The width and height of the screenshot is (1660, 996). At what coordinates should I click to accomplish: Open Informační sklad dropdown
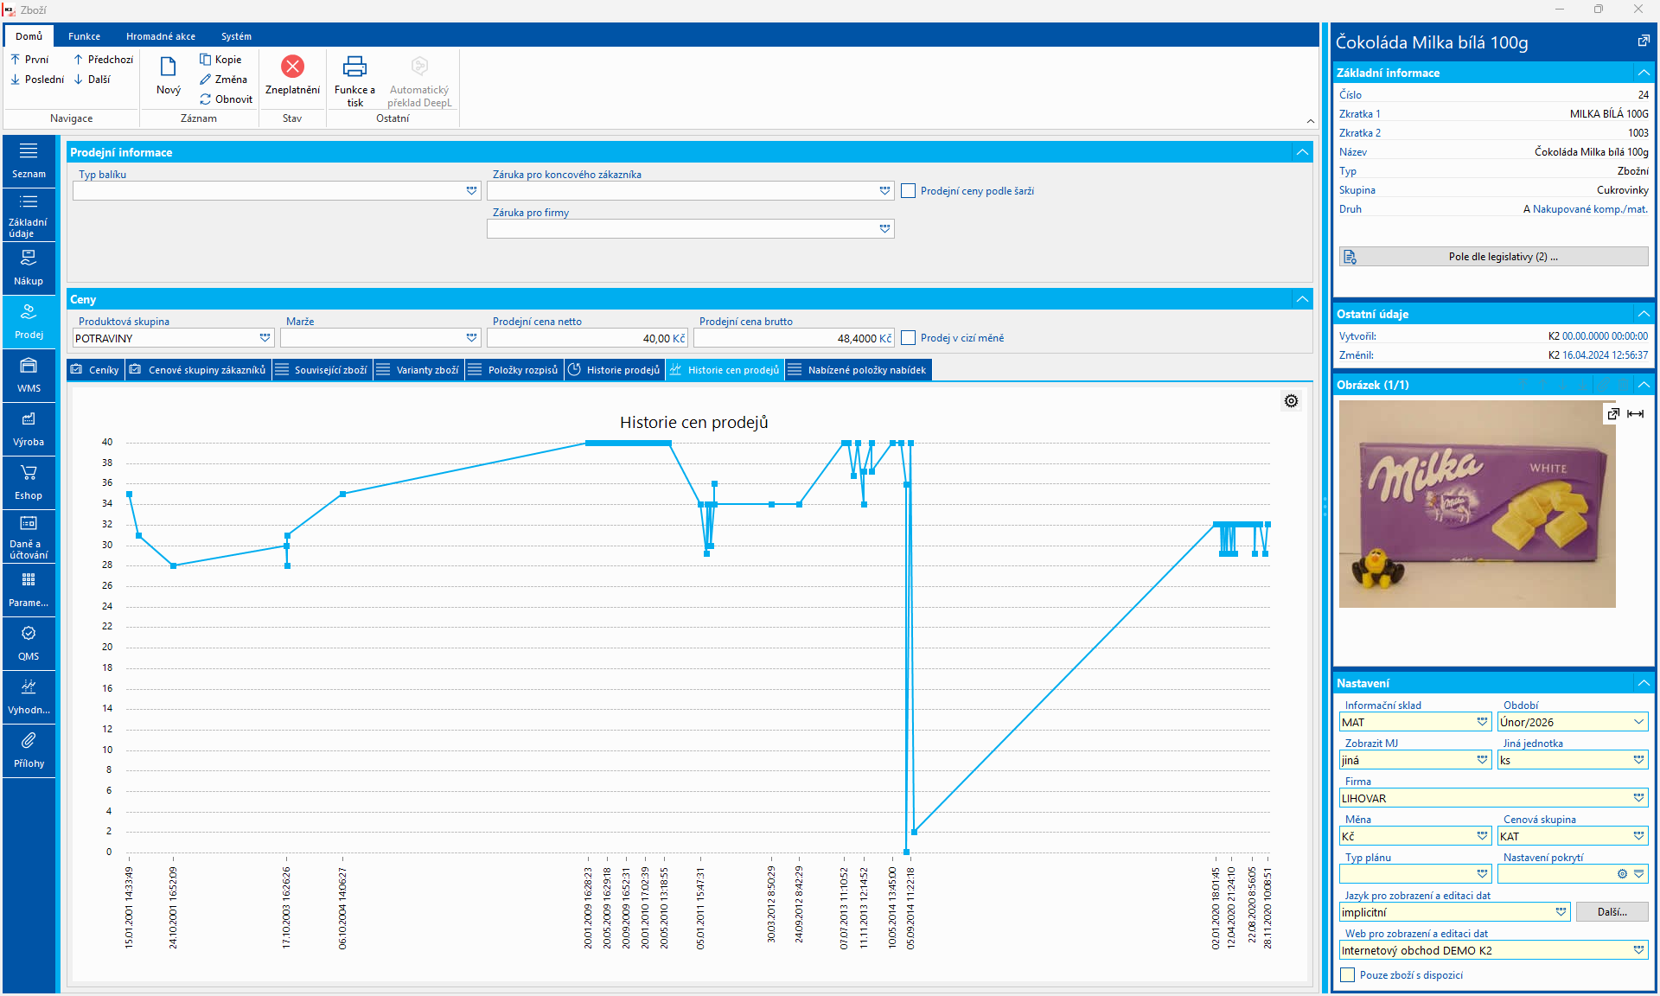[1482, 722]
